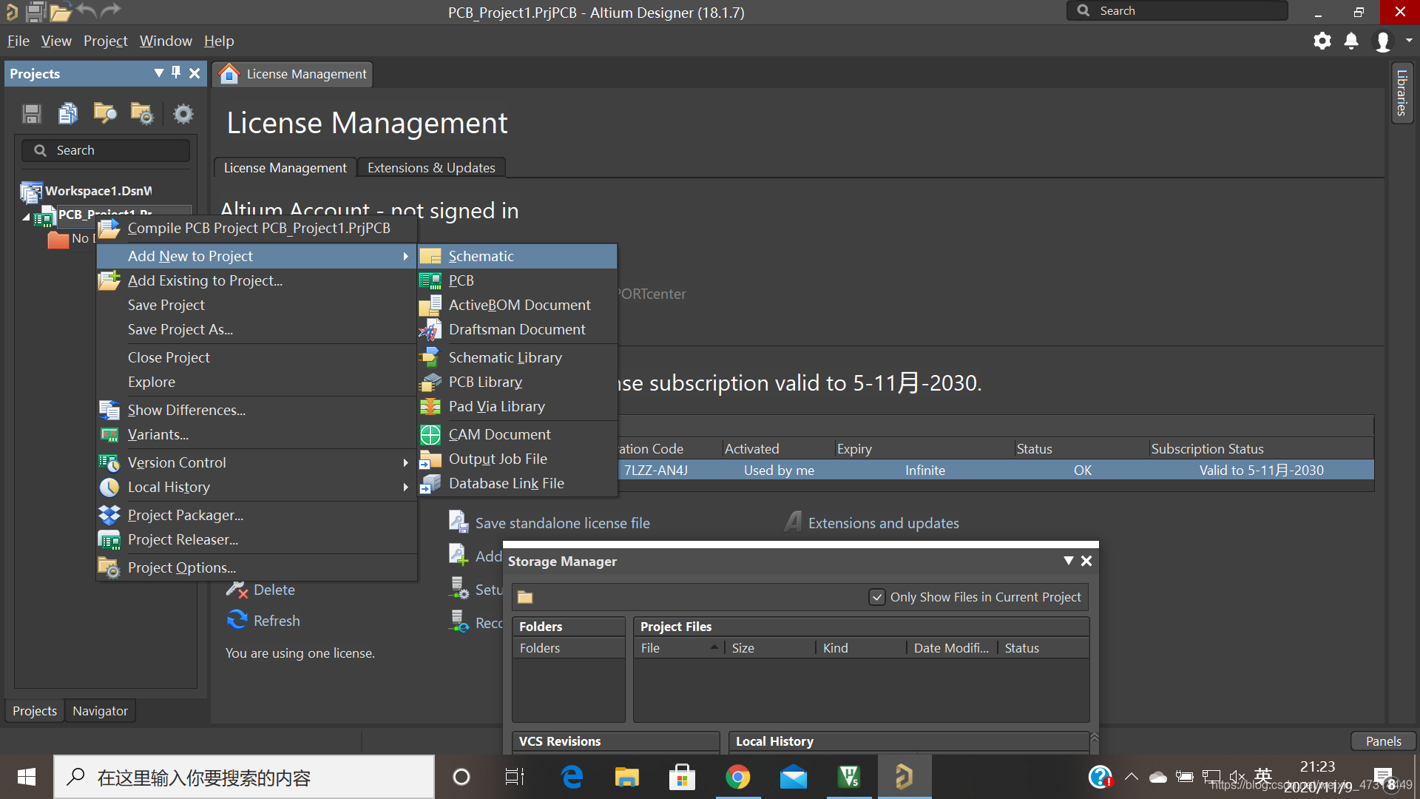Click the Refresh license icon
Viewport: 1420px width, 799px height.
pyautogui.click(x=237, y=620)
